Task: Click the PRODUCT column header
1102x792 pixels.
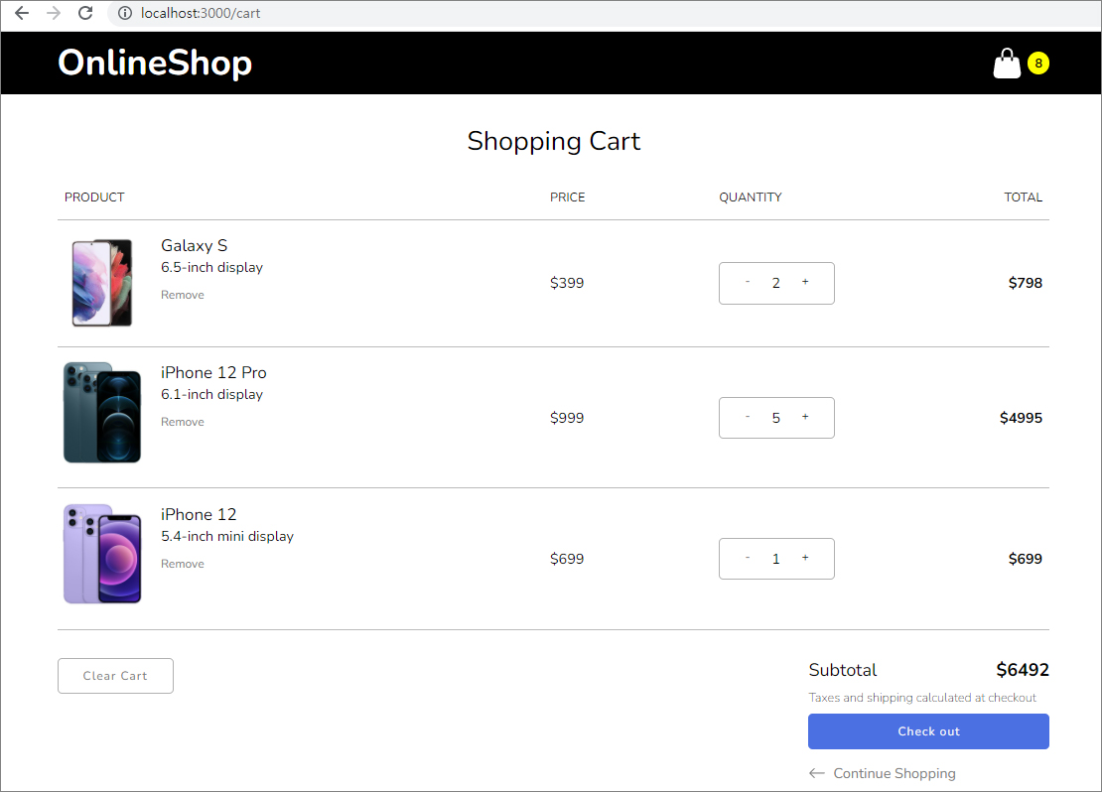Action: [x=94, y=197]
